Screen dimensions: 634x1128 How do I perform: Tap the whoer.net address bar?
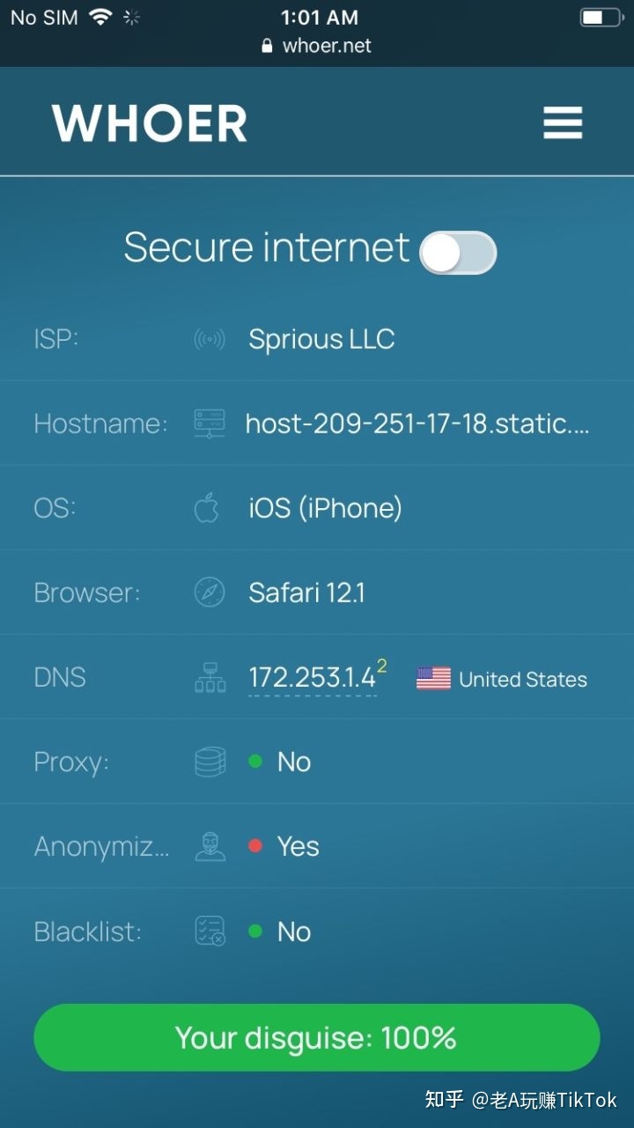pos(317,46)
